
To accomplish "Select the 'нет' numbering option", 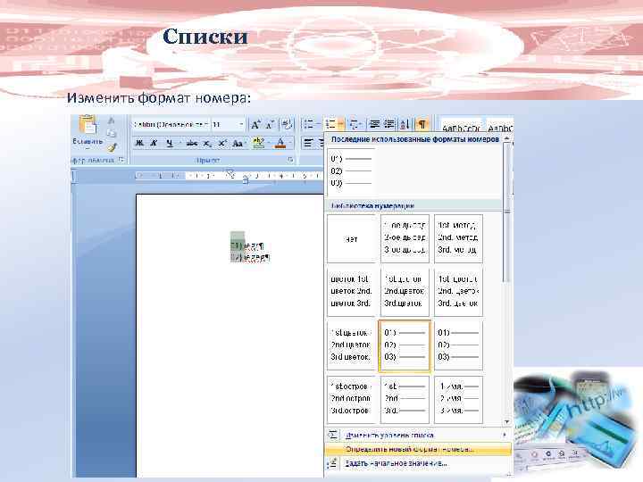I will (x=351, y=238).
